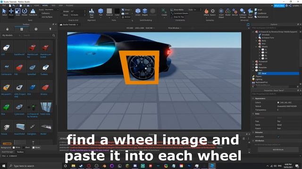
Task: Insert a new Part
Action: [x=101, y=12]
